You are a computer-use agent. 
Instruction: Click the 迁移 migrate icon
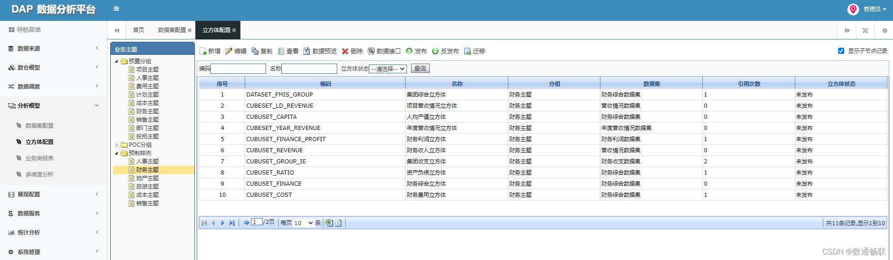(x=467, y=51)
